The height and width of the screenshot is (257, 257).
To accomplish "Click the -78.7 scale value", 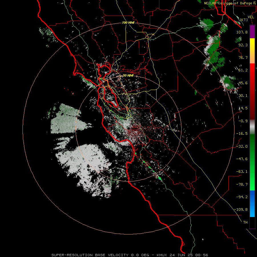I will click(x=242, y=184).
